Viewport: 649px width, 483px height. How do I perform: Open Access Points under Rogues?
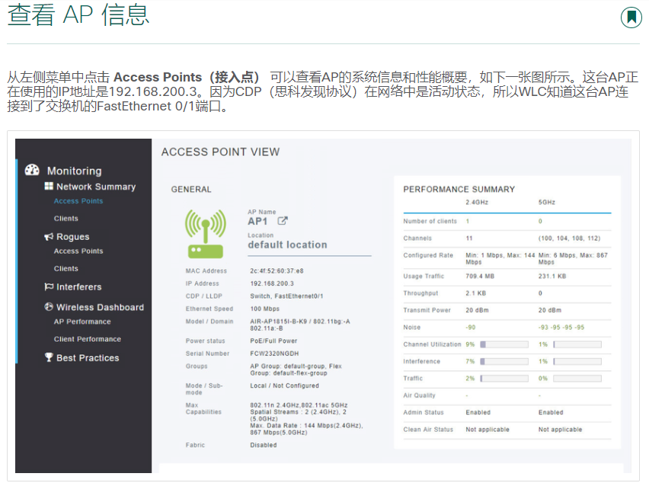click(x=78, y=251)
